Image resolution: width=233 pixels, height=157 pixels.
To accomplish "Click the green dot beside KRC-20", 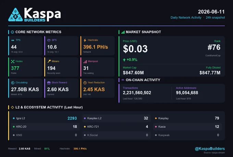I will tap(14, 127).
